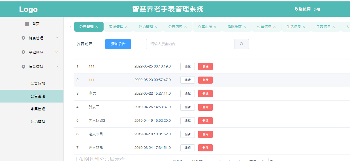Image resolution: width=350 pixels, height=161 pixels.
Task: Click the search magnifier icon button
Action: pos(242,44)
